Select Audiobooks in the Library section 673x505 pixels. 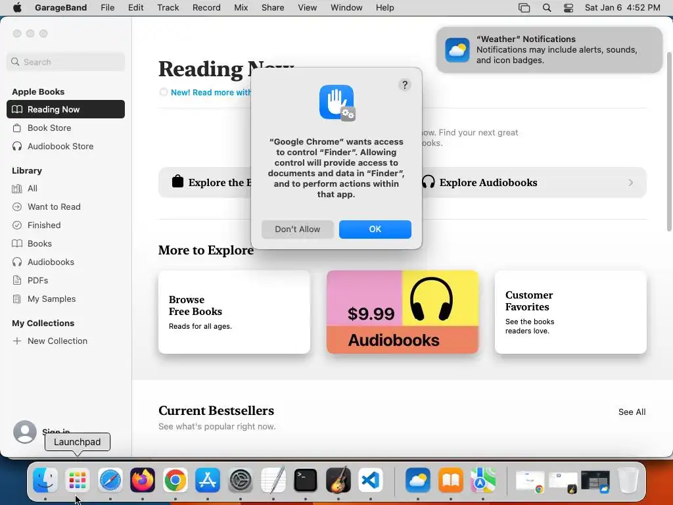(66, 262)
